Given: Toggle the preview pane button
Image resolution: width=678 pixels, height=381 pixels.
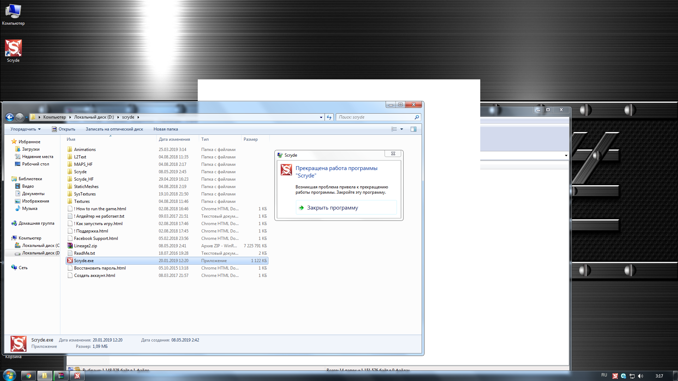Looking at the screenshot, I should point(414,129).
